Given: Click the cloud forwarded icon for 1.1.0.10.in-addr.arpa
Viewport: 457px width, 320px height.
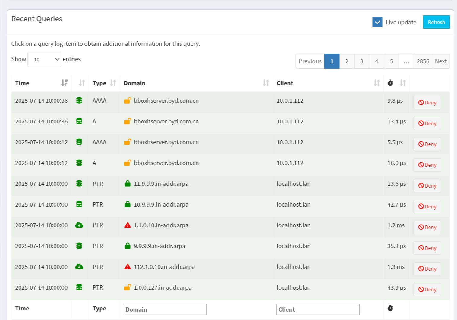Looking at the screenshot, I should [79, 225].
